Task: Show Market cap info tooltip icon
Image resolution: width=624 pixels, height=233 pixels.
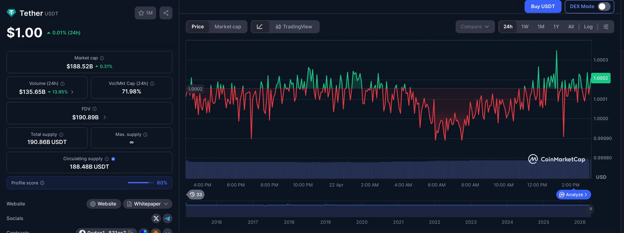Action: click(102, 58)
